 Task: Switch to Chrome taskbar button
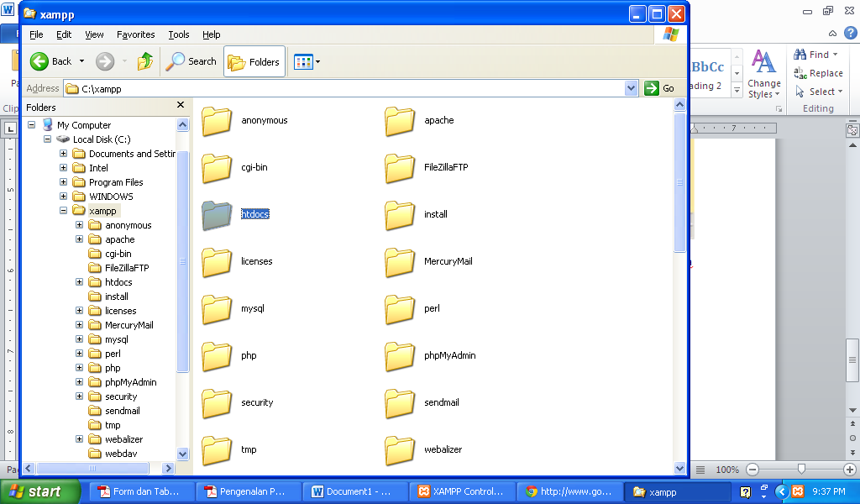coord(569,491)
